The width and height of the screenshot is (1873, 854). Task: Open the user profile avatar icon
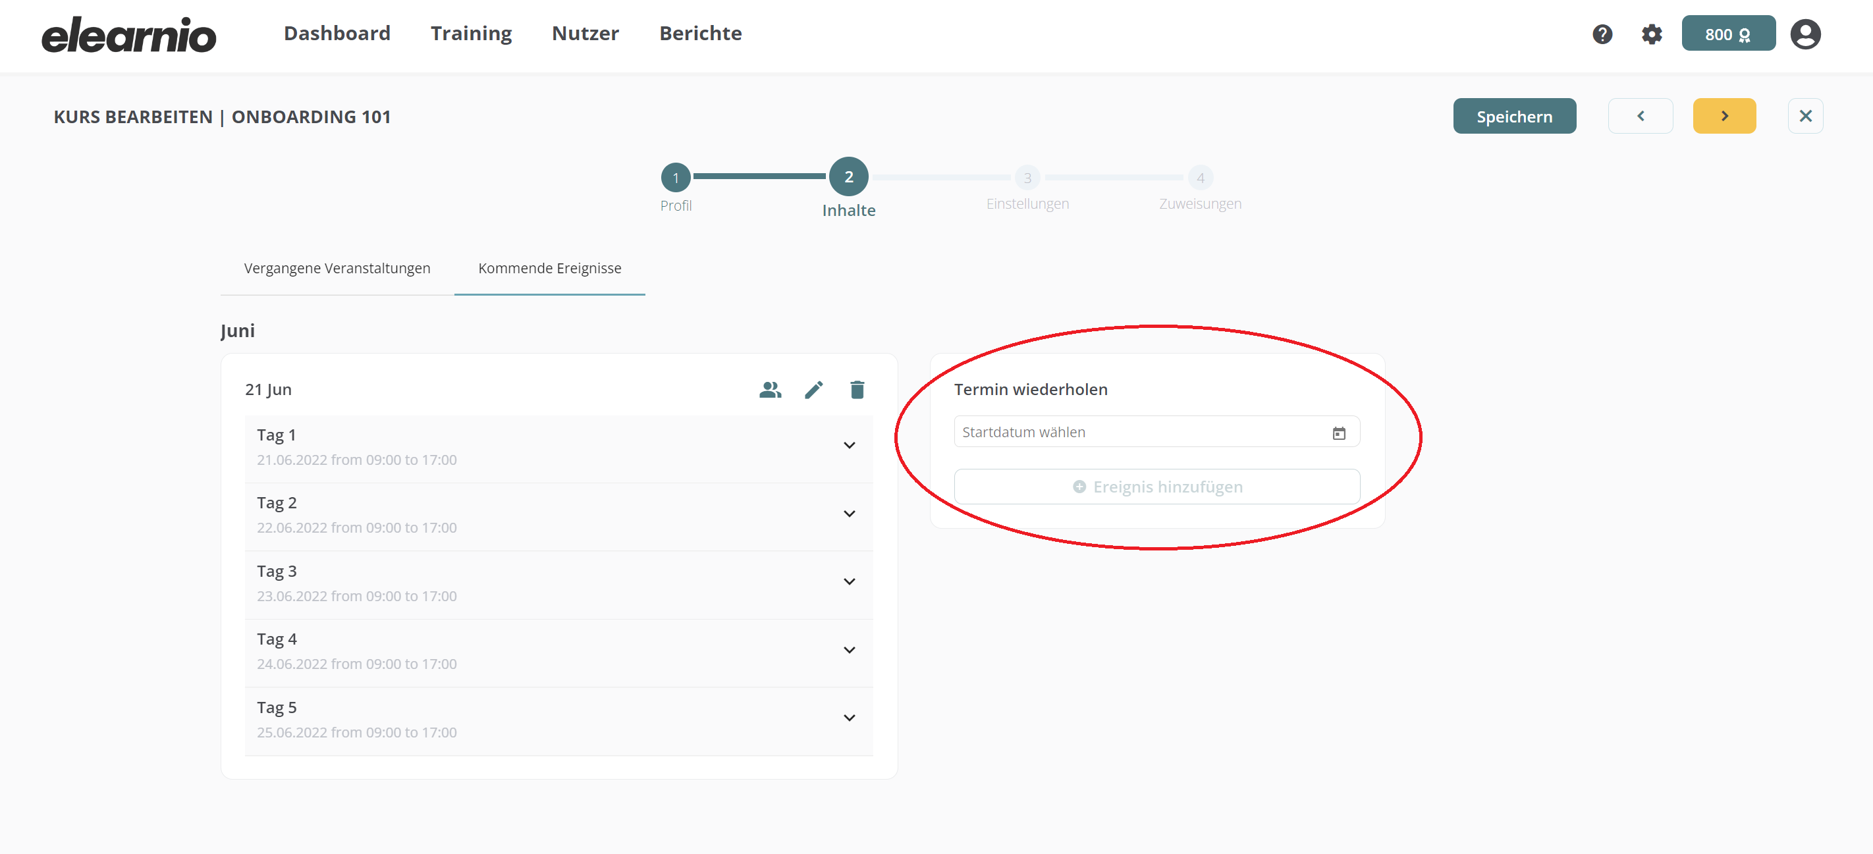(1805, 34)
